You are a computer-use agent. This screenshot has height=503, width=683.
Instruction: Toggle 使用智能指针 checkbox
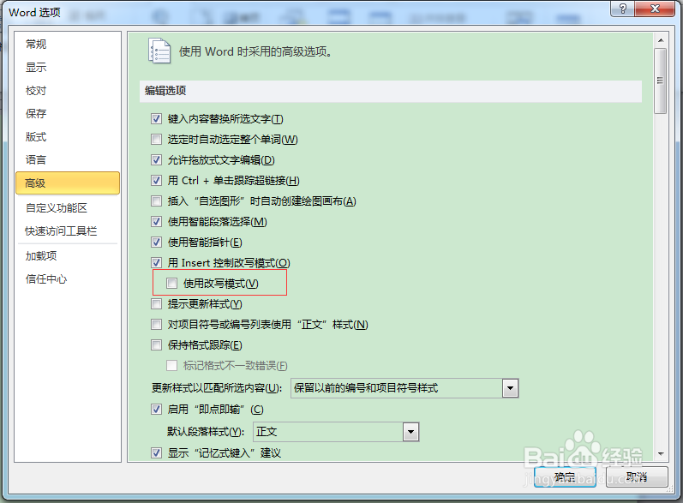[x=156, y=242]
